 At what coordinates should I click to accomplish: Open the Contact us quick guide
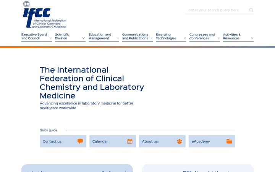[x=63, y=141]
